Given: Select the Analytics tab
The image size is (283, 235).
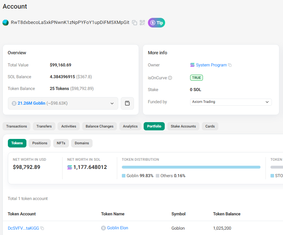Looking at the screenshot, I should 130,126.
